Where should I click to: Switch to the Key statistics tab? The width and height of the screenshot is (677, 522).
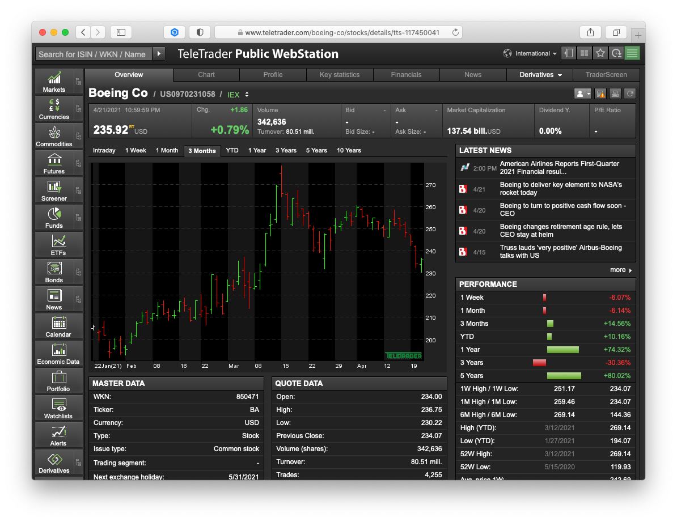click(x=340, y=75)
